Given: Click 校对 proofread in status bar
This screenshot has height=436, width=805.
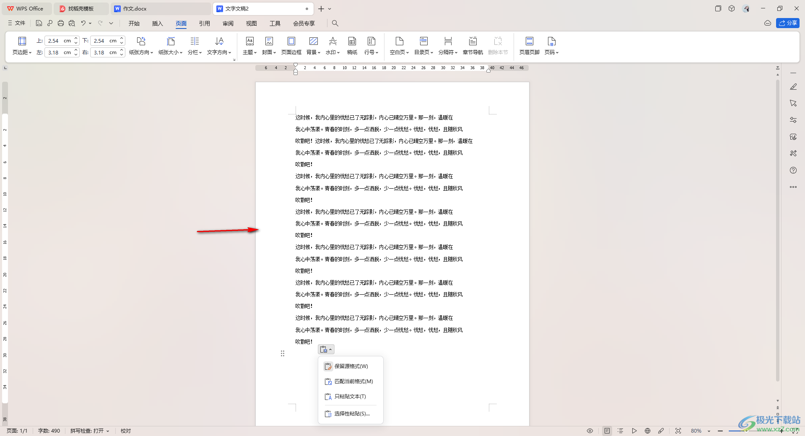Looking at the screenshot, I should click(126, 431).
